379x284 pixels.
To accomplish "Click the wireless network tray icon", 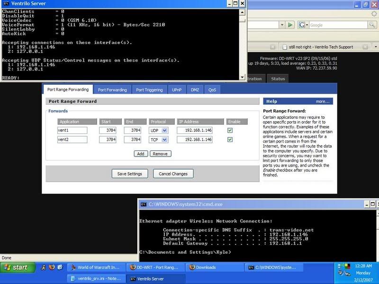I will click(x=341, y=266).
